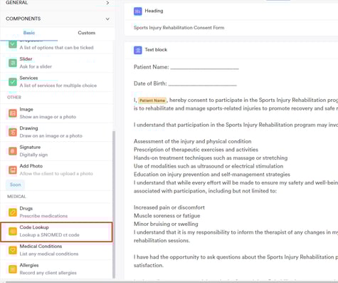
Task: Click 'Record any client allergies' description
Action: [x=48, y=273]
